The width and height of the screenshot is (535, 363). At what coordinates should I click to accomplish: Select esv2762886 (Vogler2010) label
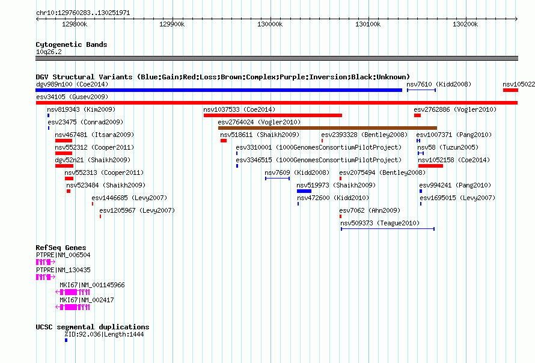point(455,109)
